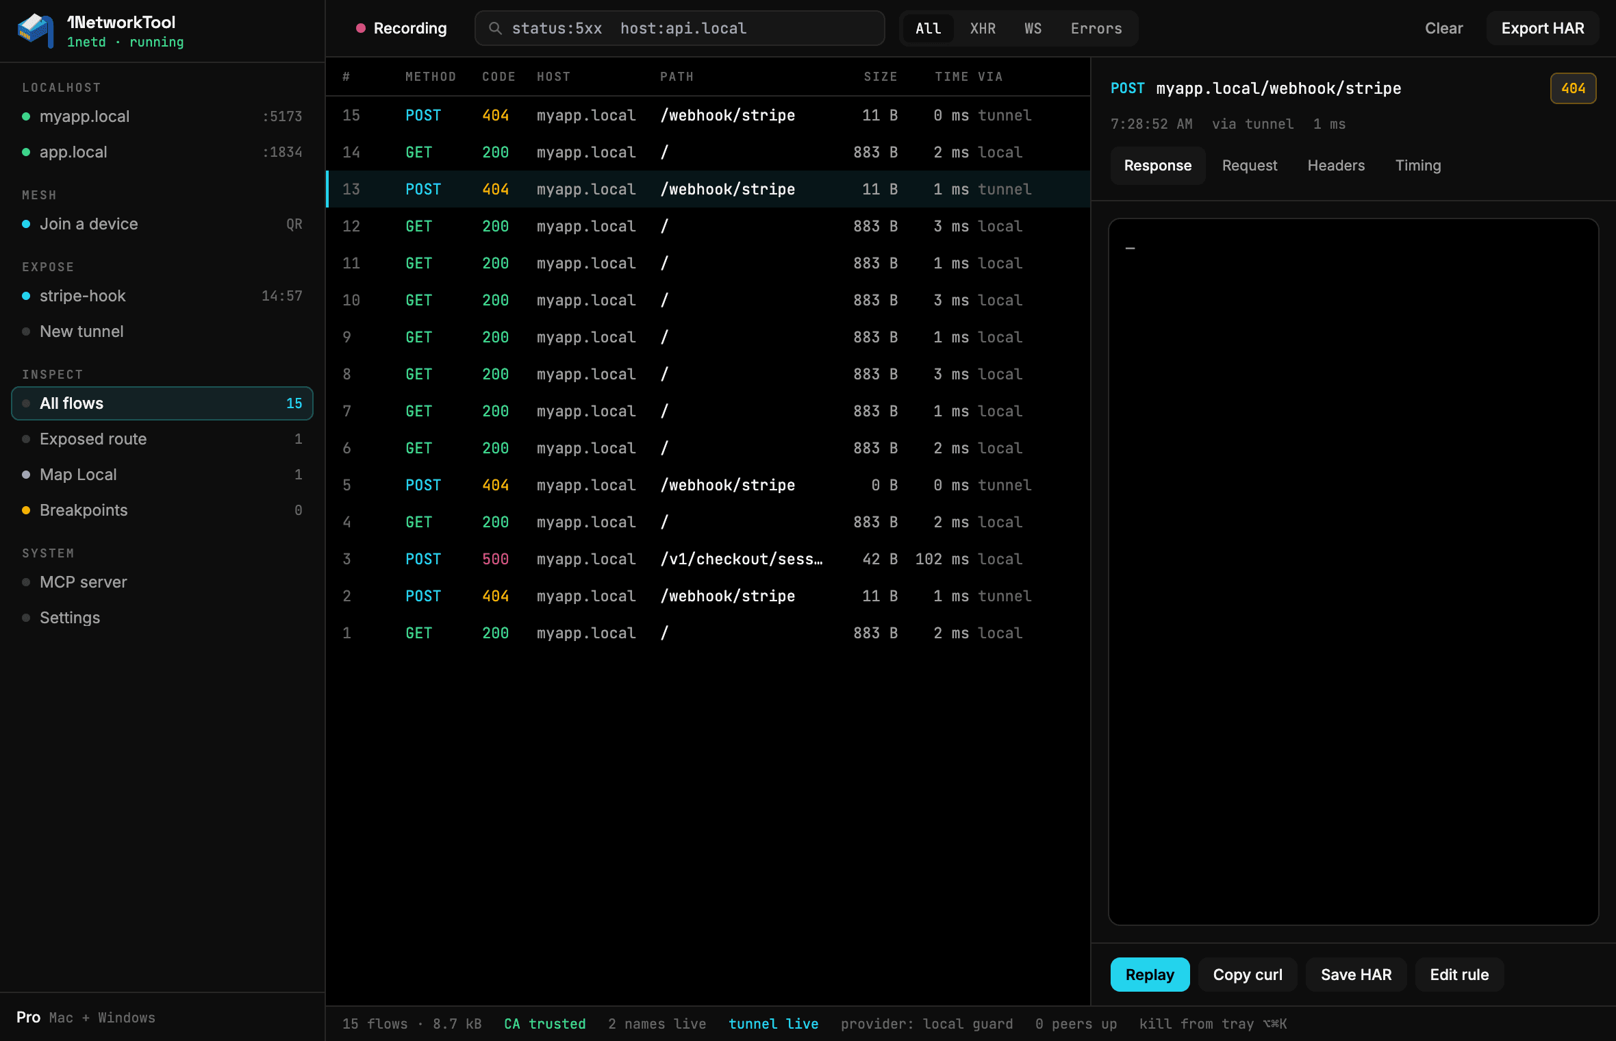Select flow row 5 POST 0 B

[708, 485]
